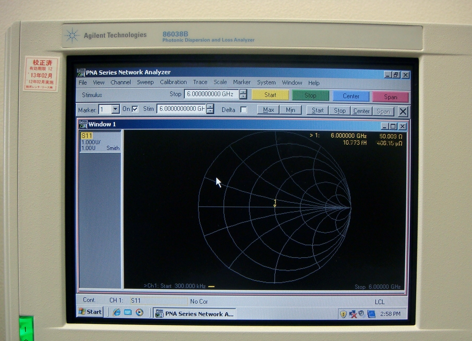Click the yellow Start stimulus button
472x341 pixels.
(270, 95)
